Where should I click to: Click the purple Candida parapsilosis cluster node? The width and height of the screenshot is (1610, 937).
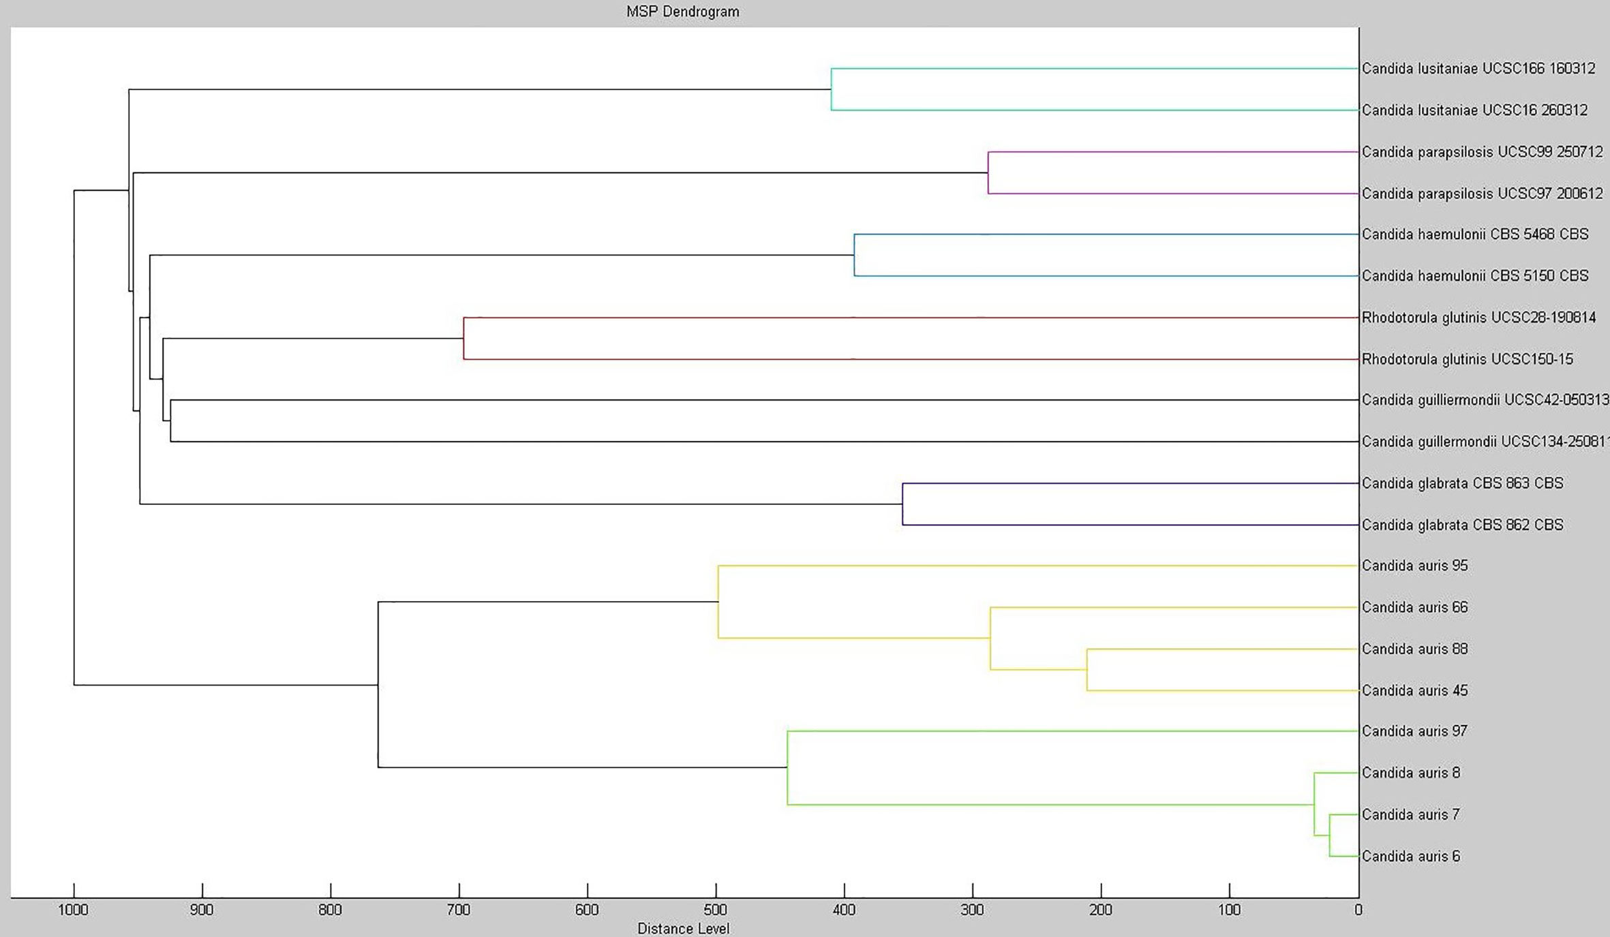(x=988, y=173)
